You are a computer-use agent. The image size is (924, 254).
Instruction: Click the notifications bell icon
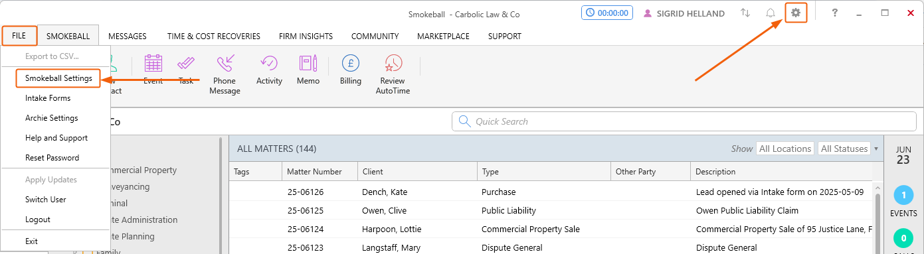click(771, 13)
